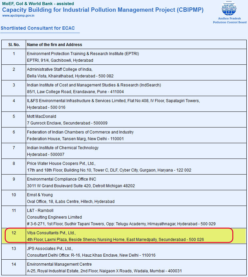Click 'Consulting Engineers Limited' line
This screenshot has width=248, height=277.
pyautogui.click(x=54, y=218)
